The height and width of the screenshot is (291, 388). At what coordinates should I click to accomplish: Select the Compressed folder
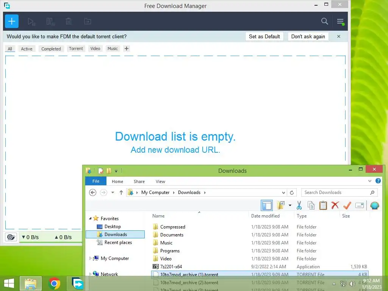(x=172, y=227)
